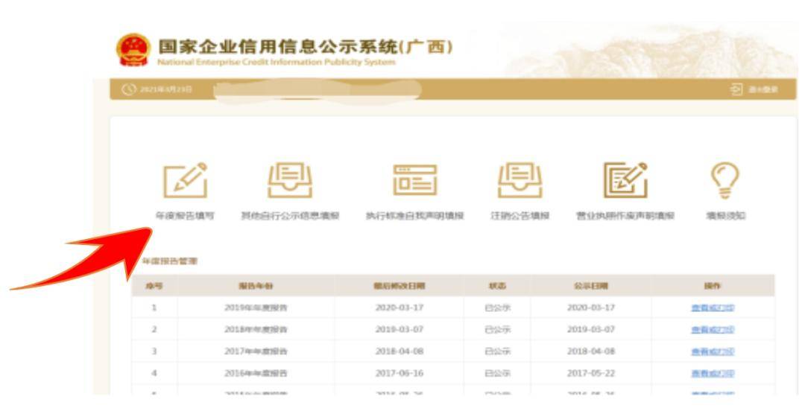Click the national emblem logo

(x=133, y=51)
